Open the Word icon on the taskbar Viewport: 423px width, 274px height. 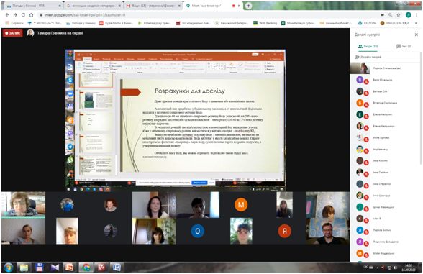tap(117, 268)
